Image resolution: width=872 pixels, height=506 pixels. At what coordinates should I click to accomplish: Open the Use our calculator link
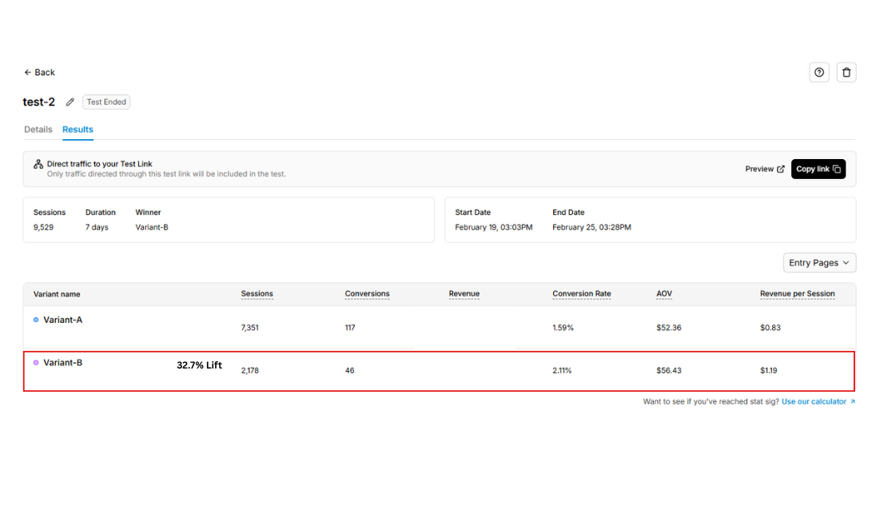coord(813,401)
